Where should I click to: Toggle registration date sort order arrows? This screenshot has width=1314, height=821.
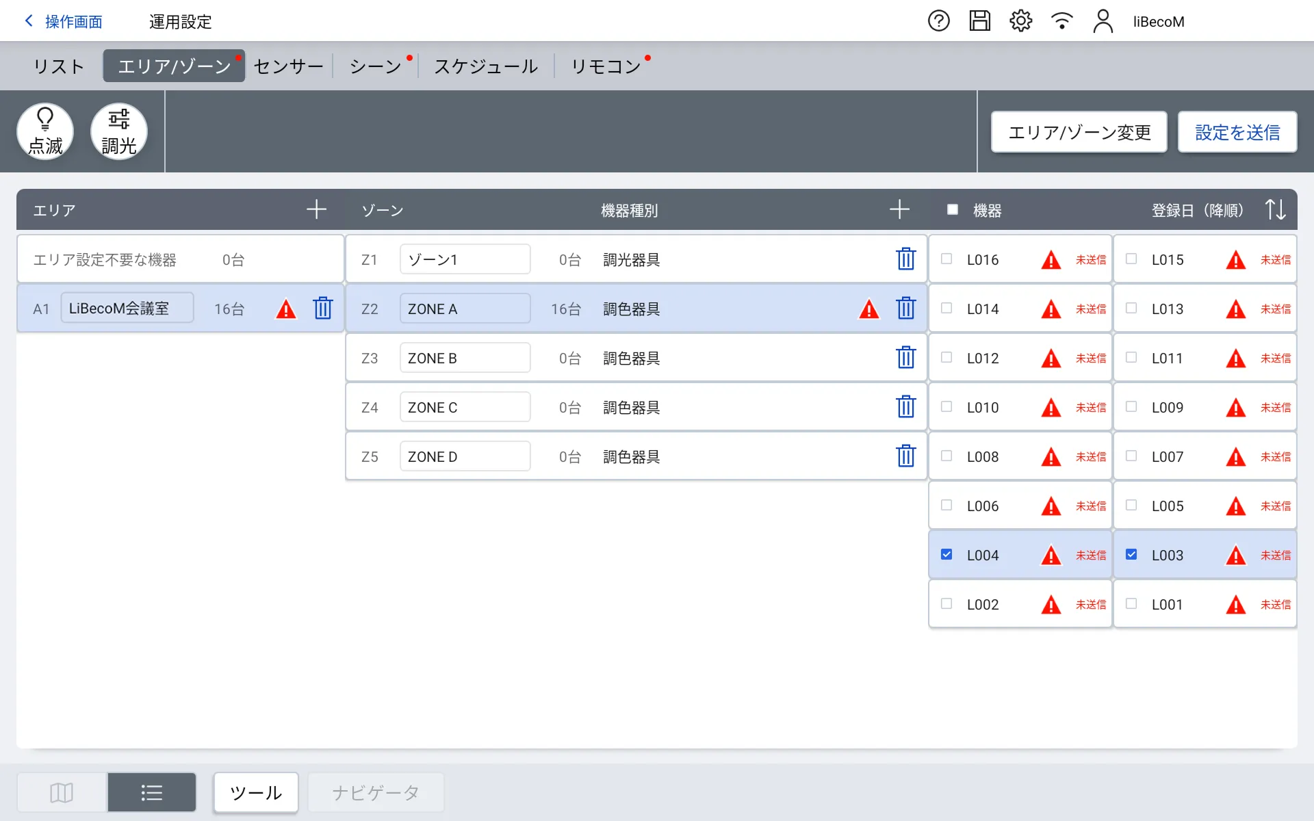tap(1275, 209)
